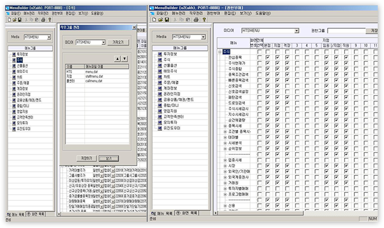Click New document icon in 주식 window toolbar

point(9,20)
